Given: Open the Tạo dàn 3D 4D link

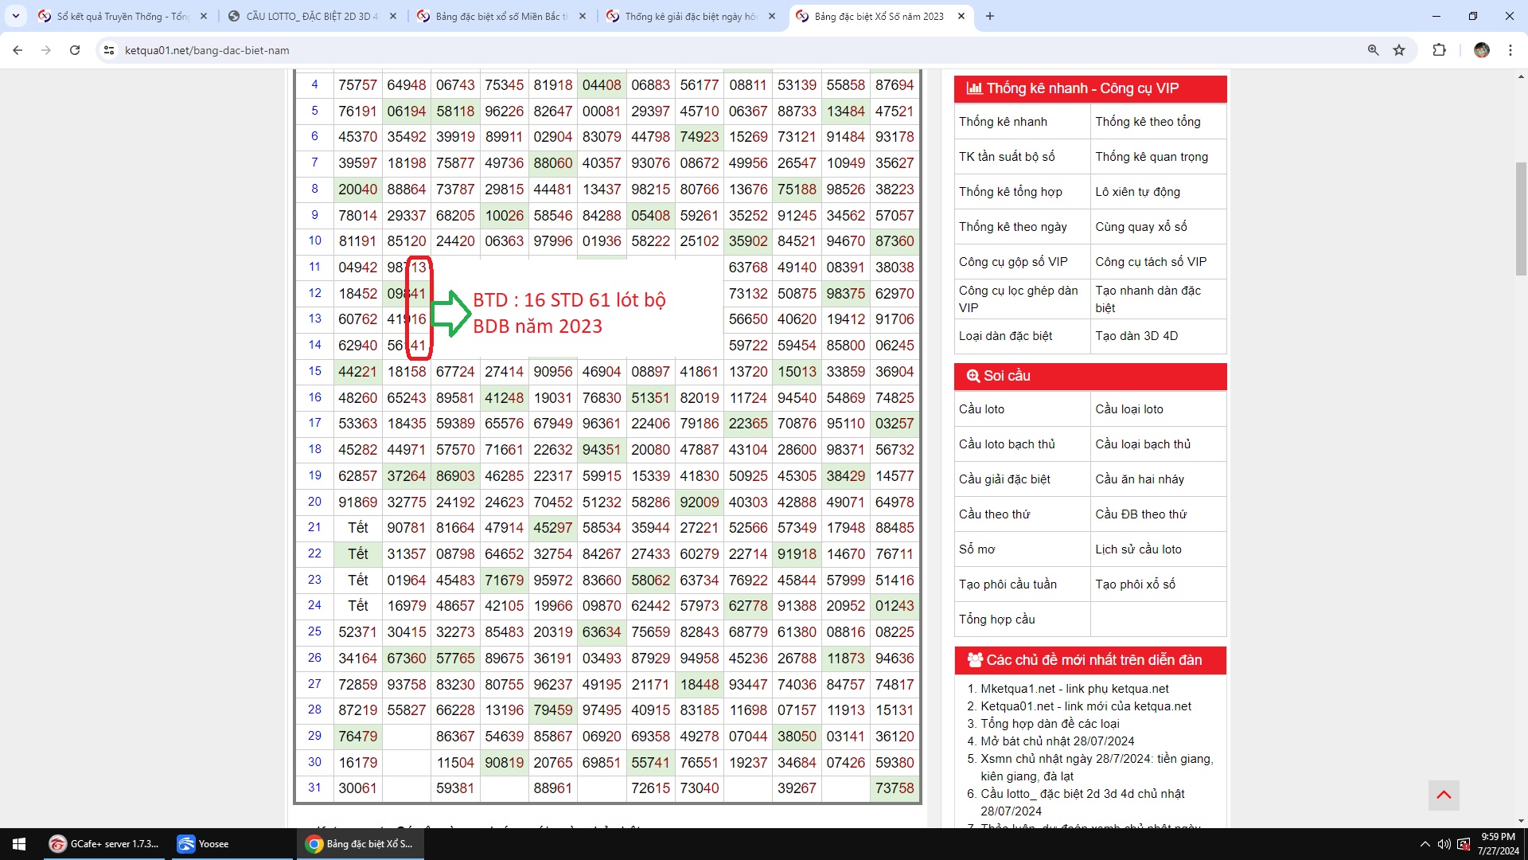Looking at the screenshot, I should click(x=1136, y=336).
